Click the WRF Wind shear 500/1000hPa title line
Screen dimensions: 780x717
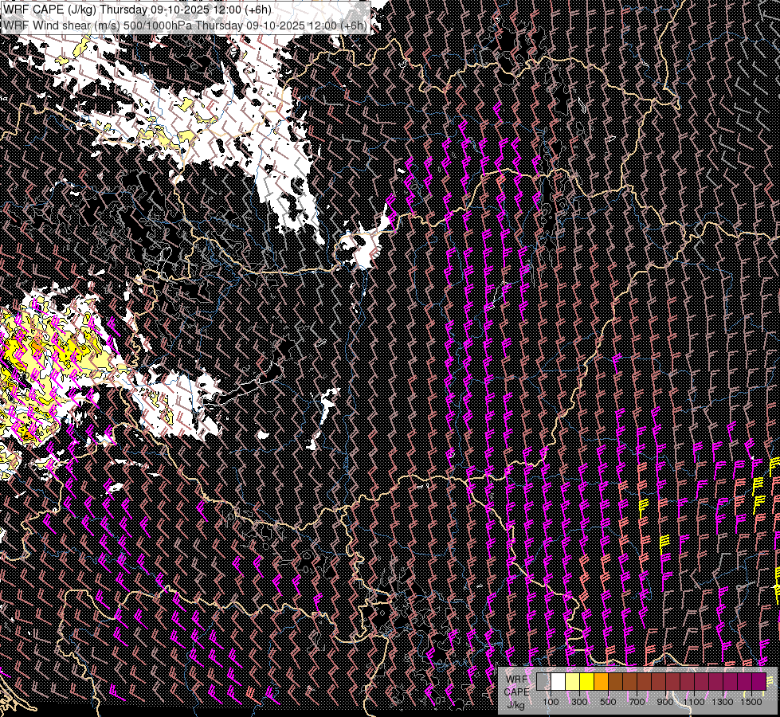(185, 25)
